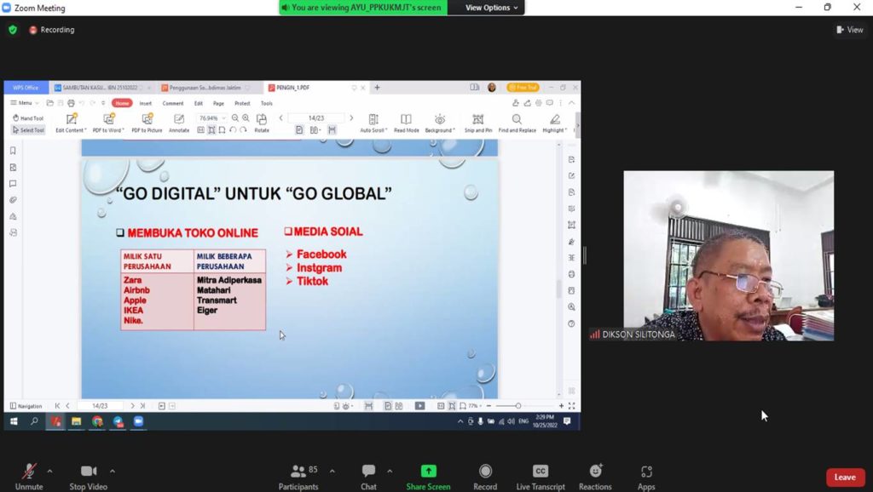Click the page number field 14/23 in toolbar
873x492 pixels.
tap(316, 117)
